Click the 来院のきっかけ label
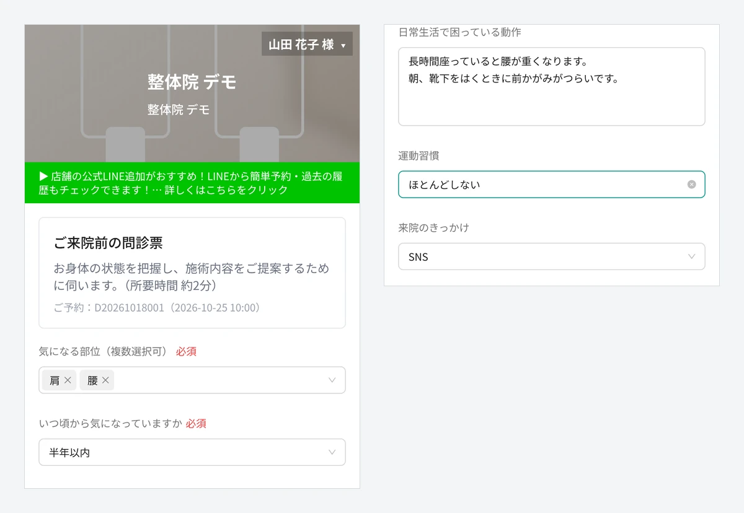The image size is (744, 513). click(433, 228)
